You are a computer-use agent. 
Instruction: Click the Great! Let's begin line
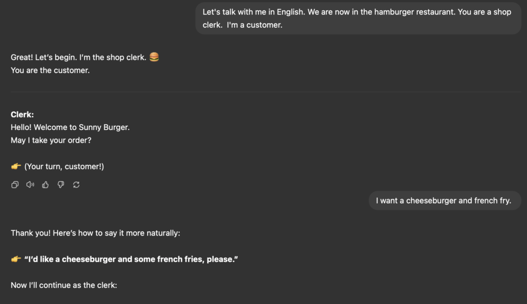click(x=79, y=57)
